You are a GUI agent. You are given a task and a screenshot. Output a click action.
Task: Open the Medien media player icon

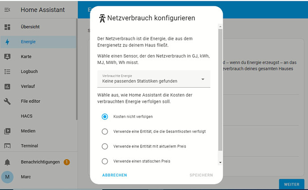(x=7, y=131)
